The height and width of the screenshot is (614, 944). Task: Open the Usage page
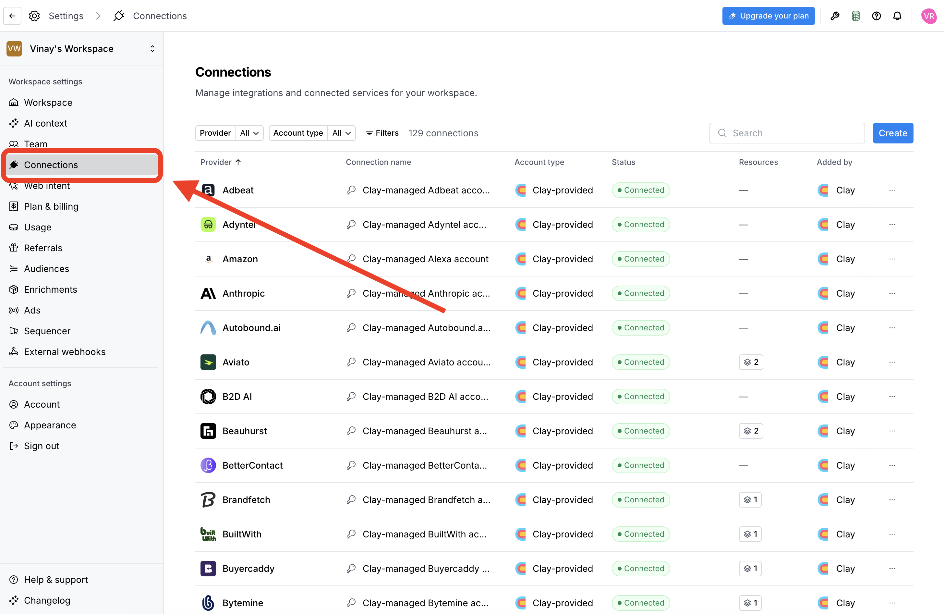[82, 227]
